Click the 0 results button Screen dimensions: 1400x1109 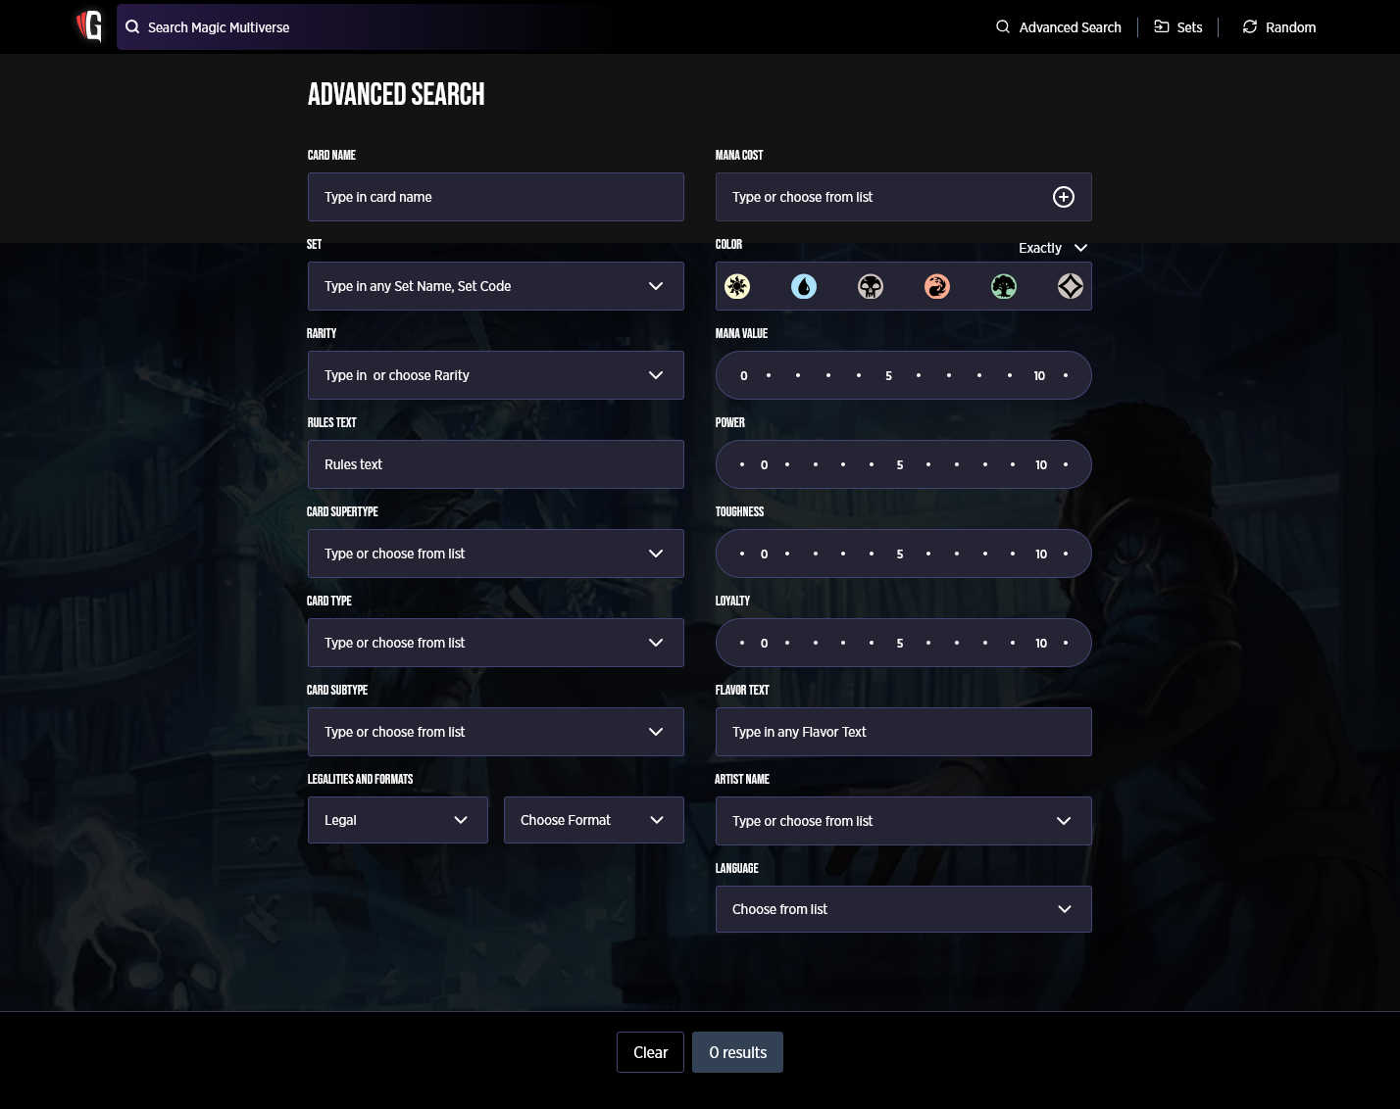tap(737, 1052)
